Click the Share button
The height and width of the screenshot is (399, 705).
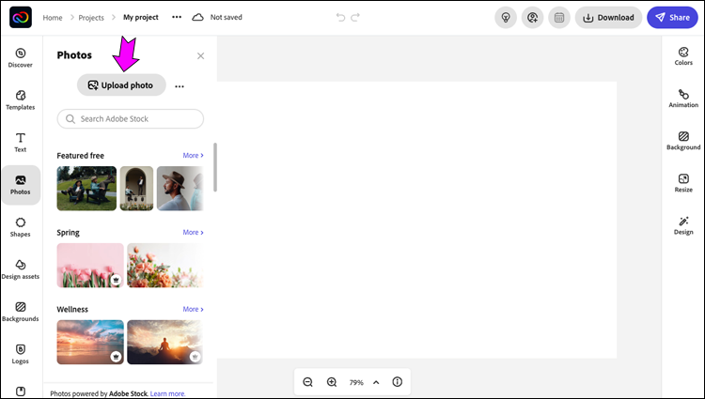coord(672,18)
